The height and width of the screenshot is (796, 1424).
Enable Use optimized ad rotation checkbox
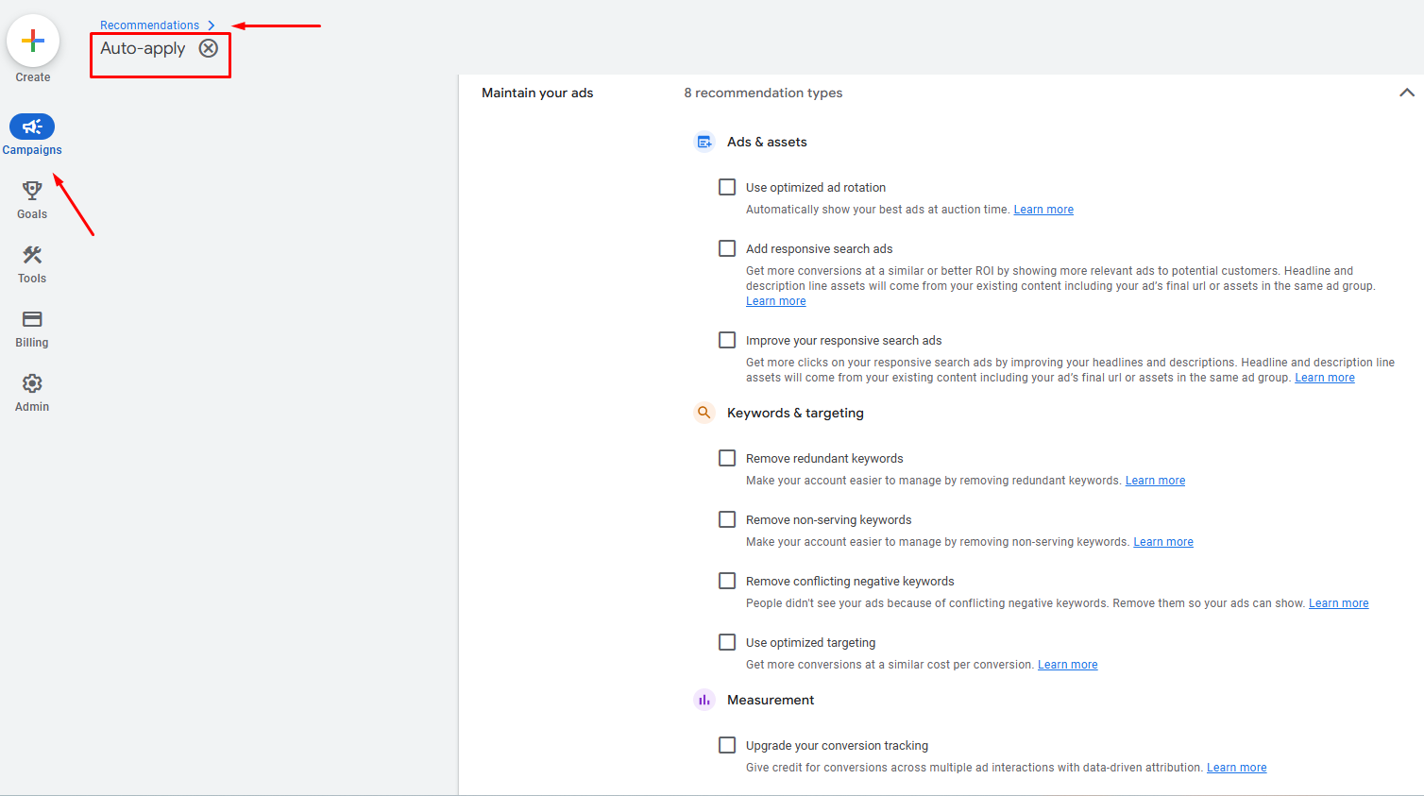(727, 187)
